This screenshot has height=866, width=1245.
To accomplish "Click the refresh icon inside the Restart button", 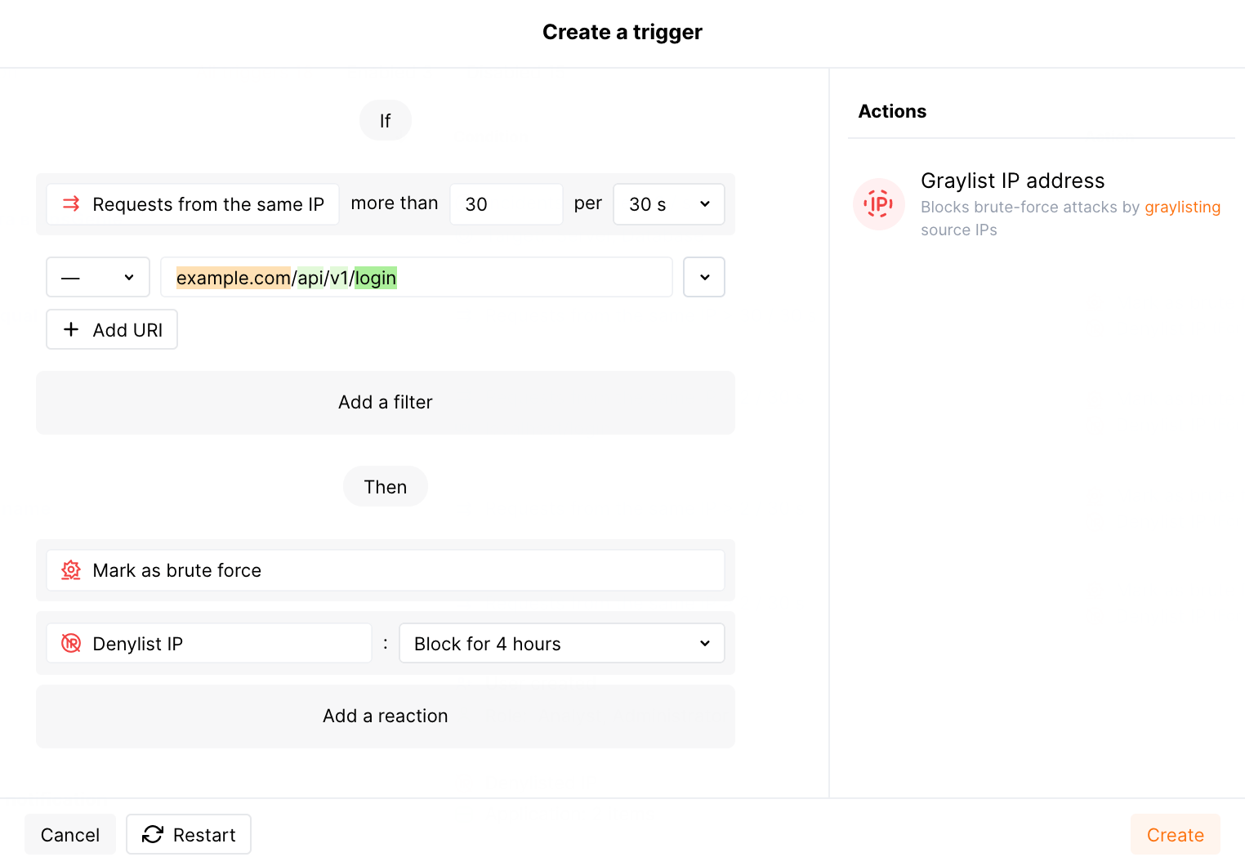I will pos(154,834).
